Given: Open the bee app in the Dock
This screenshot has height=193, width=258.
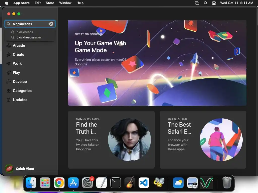Looking at the screenshot, I should tap(159, 183).
